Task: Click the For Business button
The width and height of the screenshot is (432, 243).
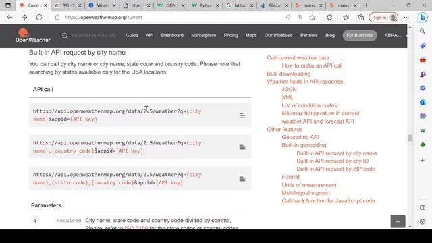Action: [x=360, y=35]
